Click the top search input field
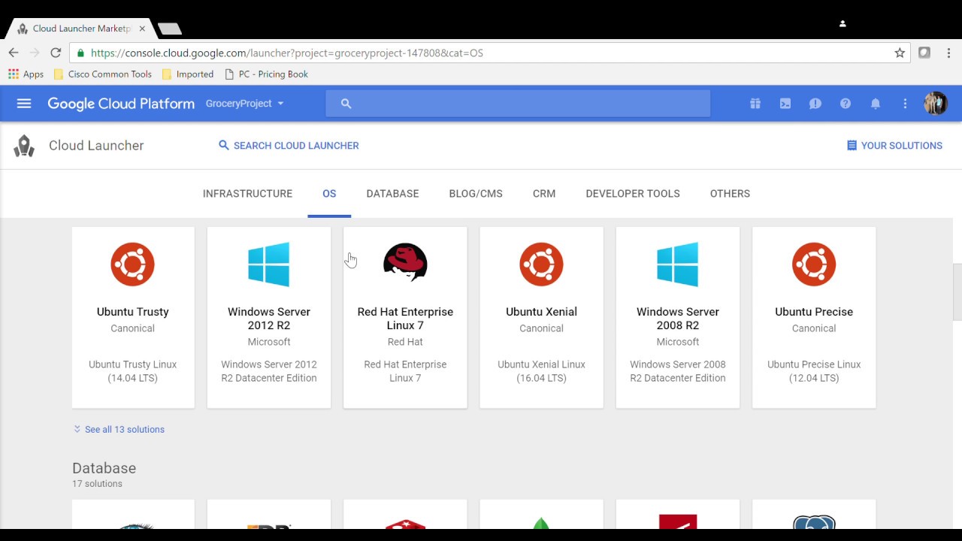The image size is (962, 541). pyautogui.click(x=518, y=104)
